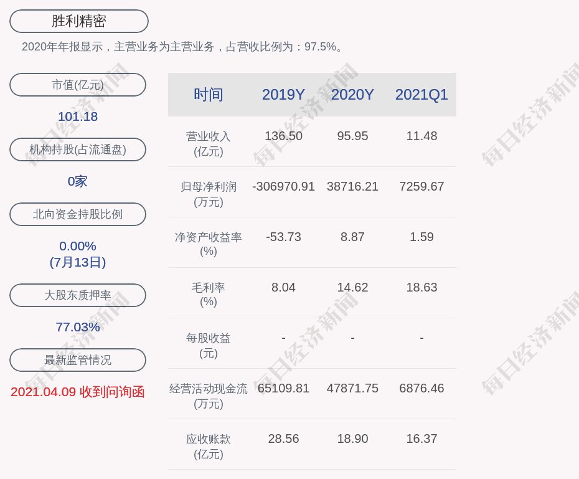Click revenue value 136.50
This screenshot has width=579, height=479.
point(284,136)
